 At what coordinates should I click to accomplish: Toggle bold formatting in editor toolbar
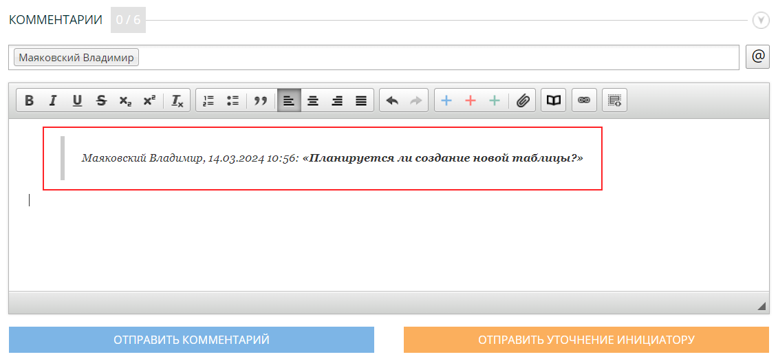pos(29,100)
